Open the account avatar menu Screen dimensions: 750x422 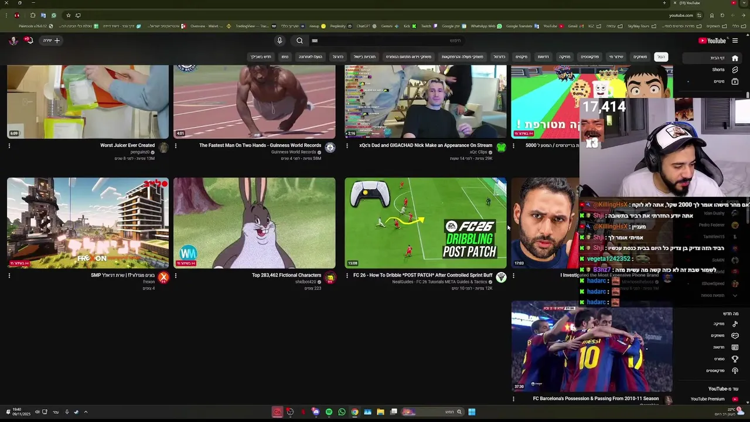point(13,40)
